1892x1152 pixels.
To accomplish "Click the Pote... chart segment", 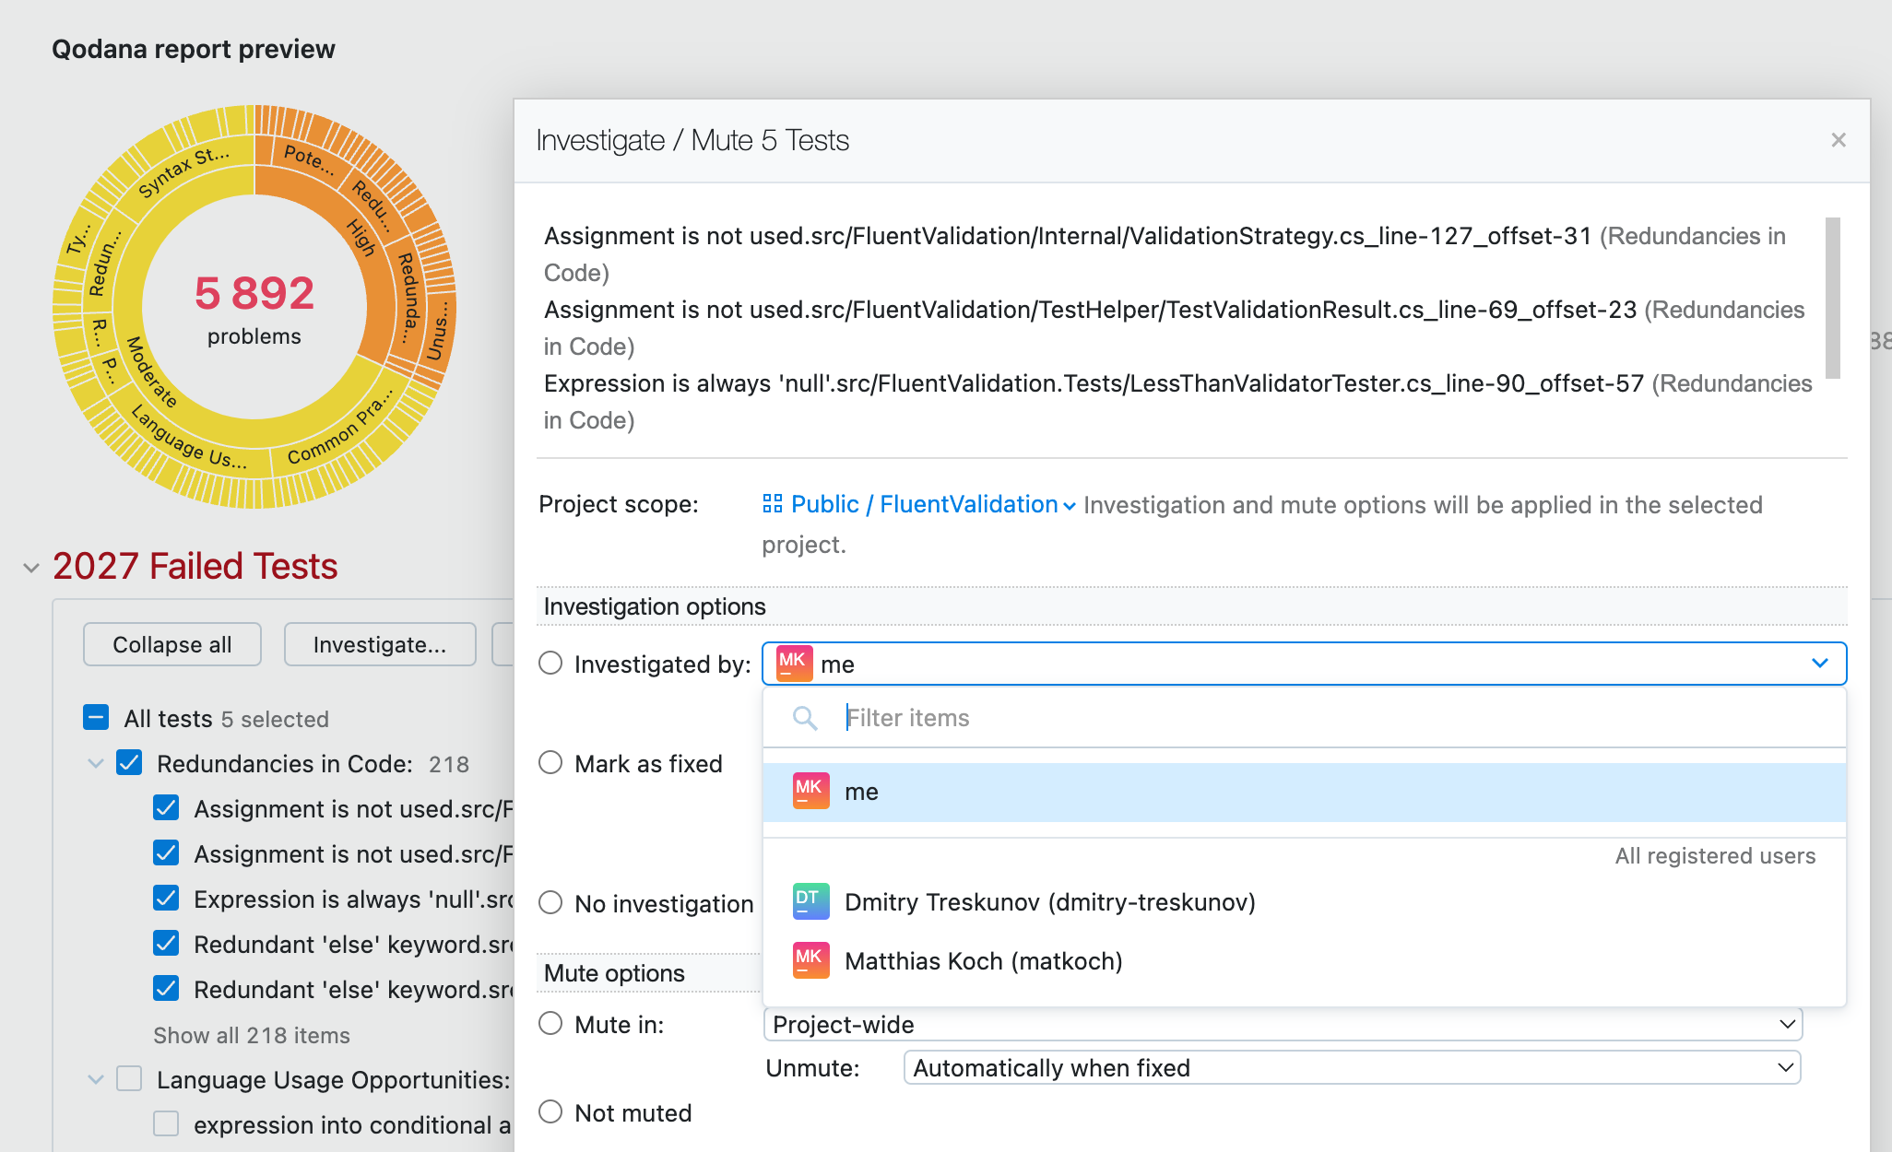I will pyautogui.click(x=309, y=159).
